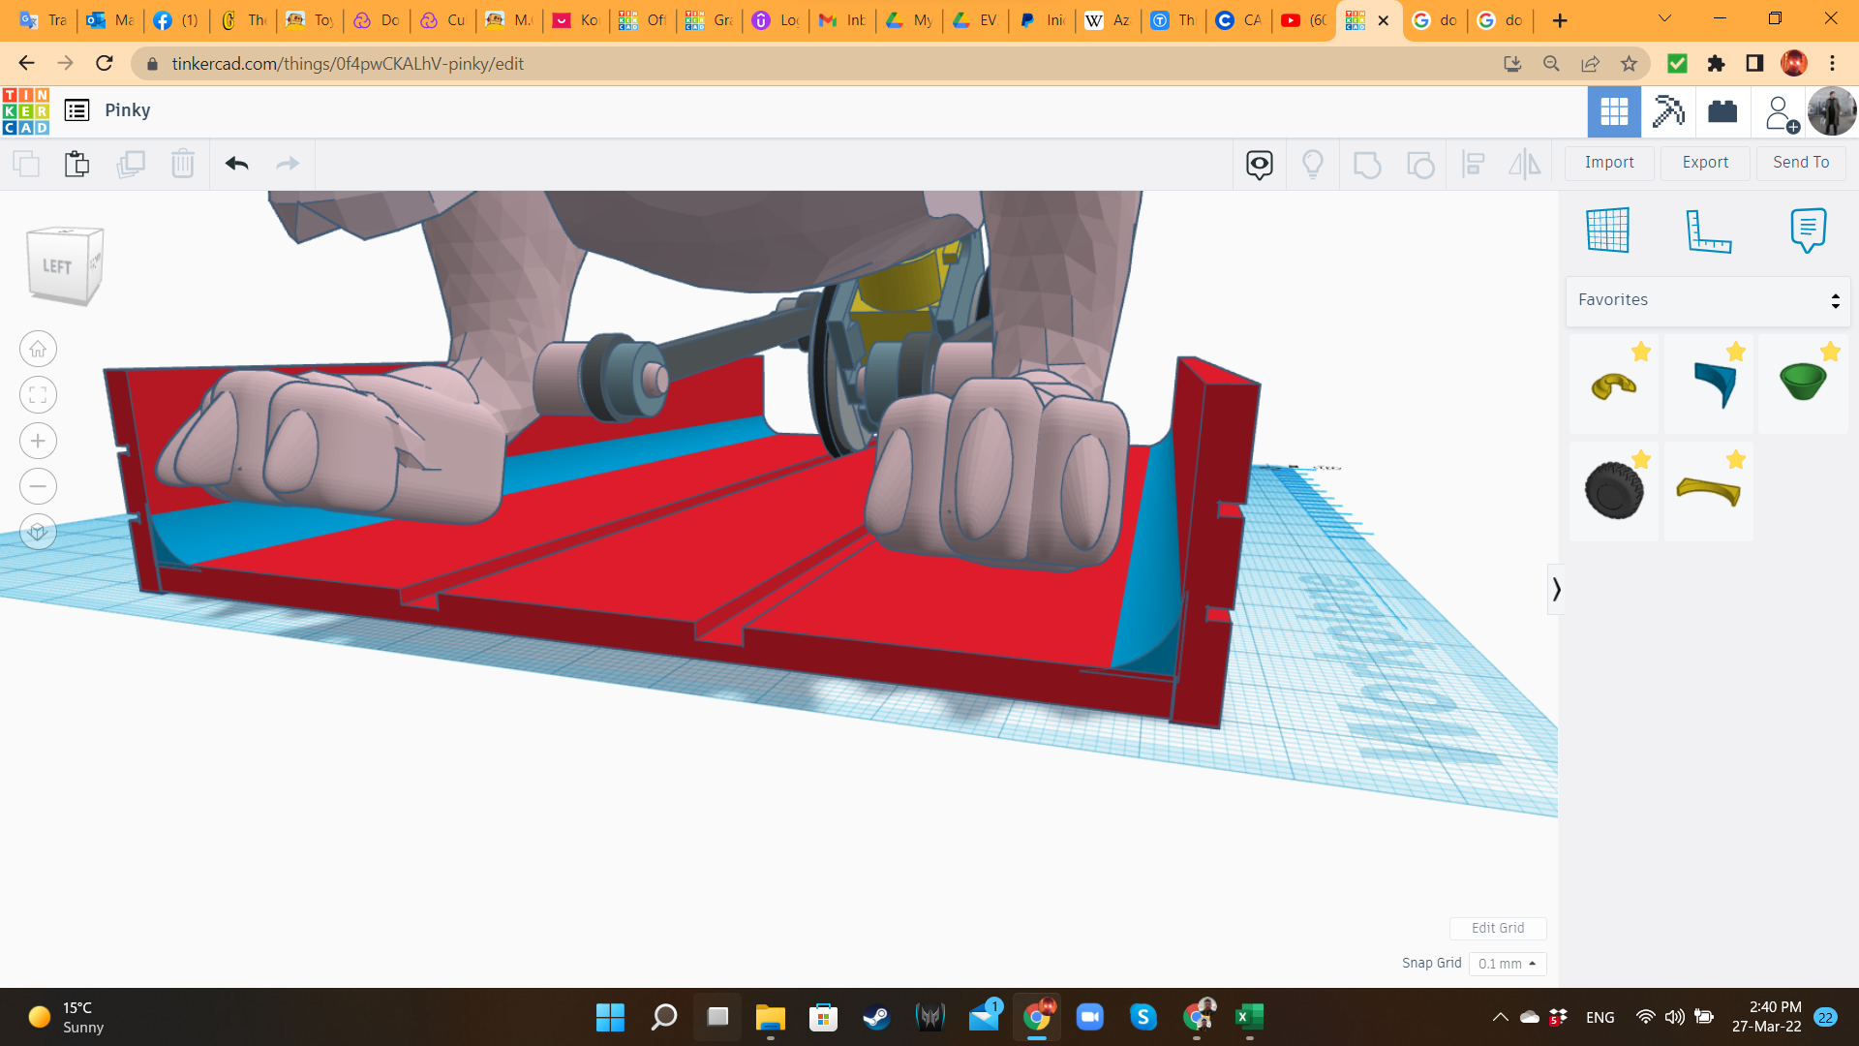Image resolution: width=1859 pixels, height=1046 pixels.
Task: Select the black tire favorite shape
Action: tap(1613, 490)
